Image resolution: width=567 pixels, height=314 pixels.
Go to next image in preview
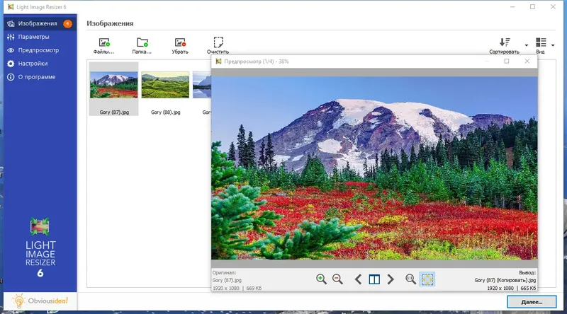(391, 279)
